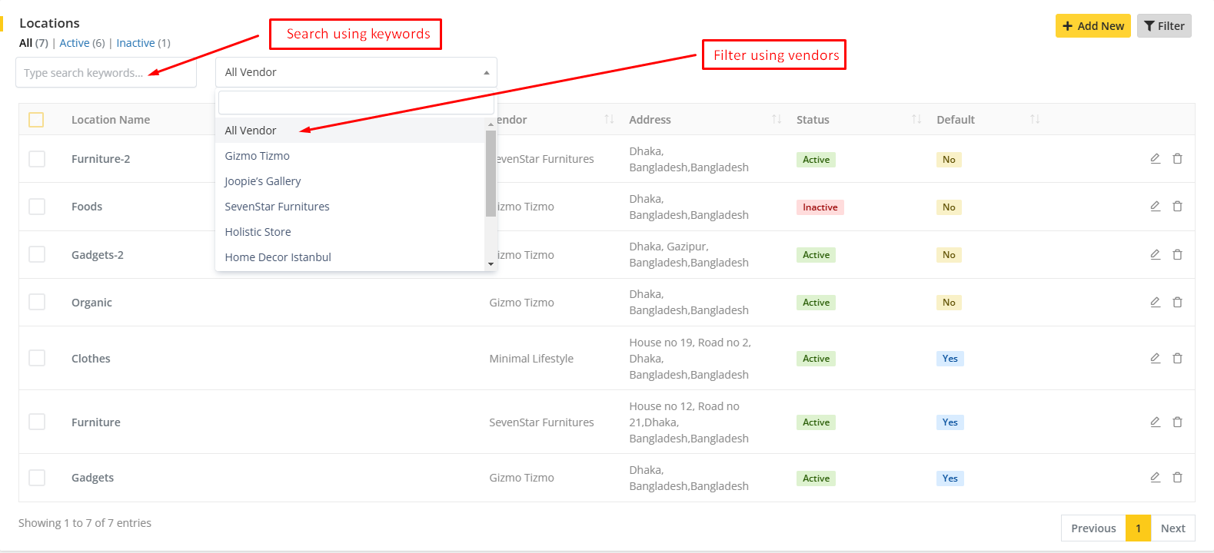Open edit for the Clothes location
This screenshot has width=1214, height=553.
pos(1155,358)
